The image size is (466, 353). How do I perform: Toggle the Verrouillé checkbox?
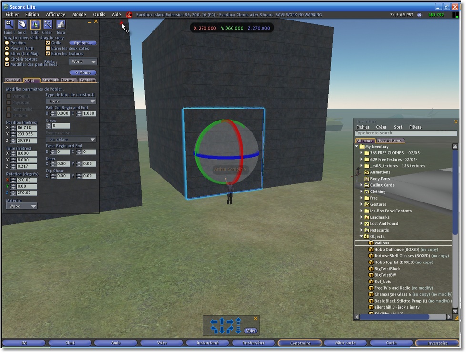[x=9, y=96]
